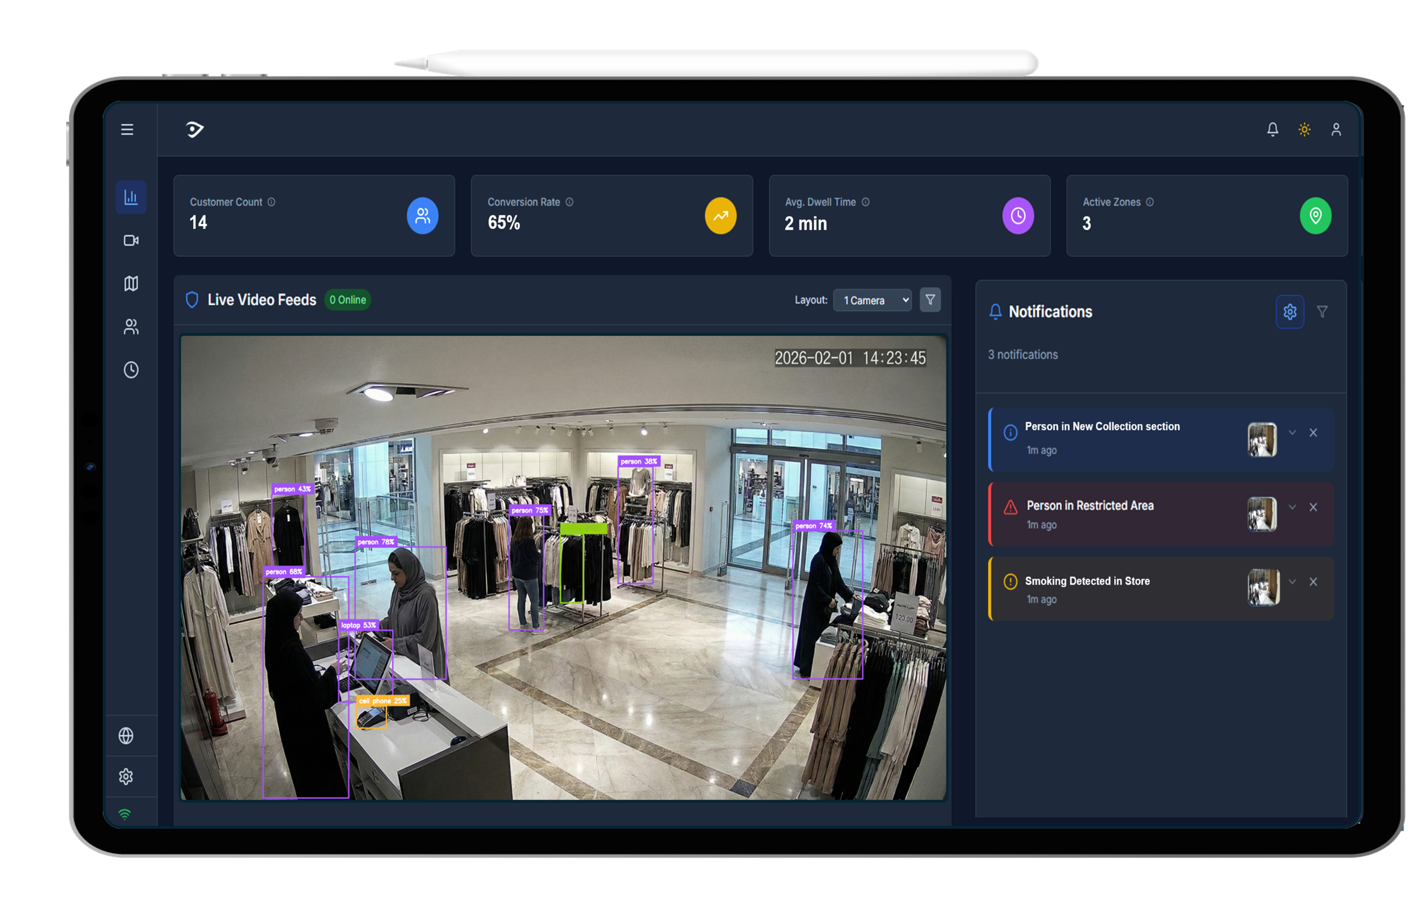Viewport: 1411px width, 901px height.
Task: Select the camera video icon in sidebar
Action: point(130,240)
